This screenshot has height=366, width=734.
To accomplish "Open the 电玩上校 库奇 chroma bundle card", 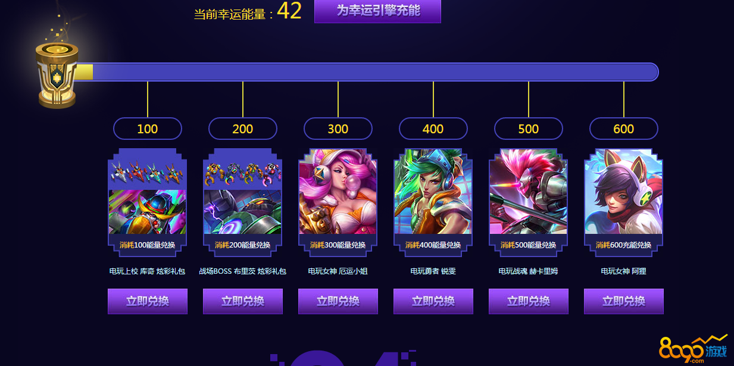I will [x=148, y=202].
